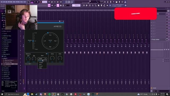
Task: Open the PATTERNS menu
Action: coord(10,2)
